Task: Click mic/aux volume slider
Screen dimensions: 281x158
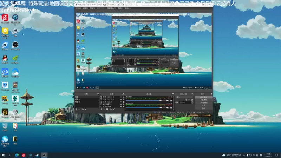Action: [146, 108]
